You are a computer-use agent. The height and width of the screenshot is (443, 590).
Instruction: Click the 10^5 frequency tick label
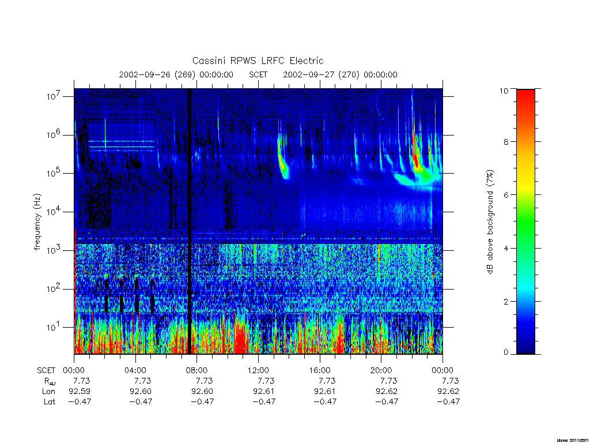(54, 173)
